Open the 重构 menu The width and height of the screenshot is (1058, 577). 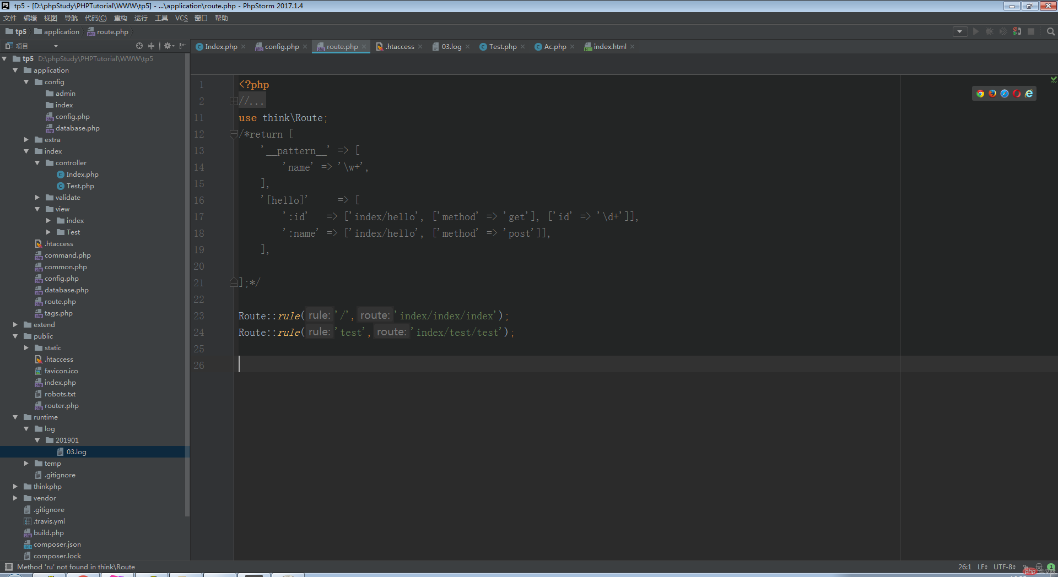pyautogui.click(x=120, y=18)
